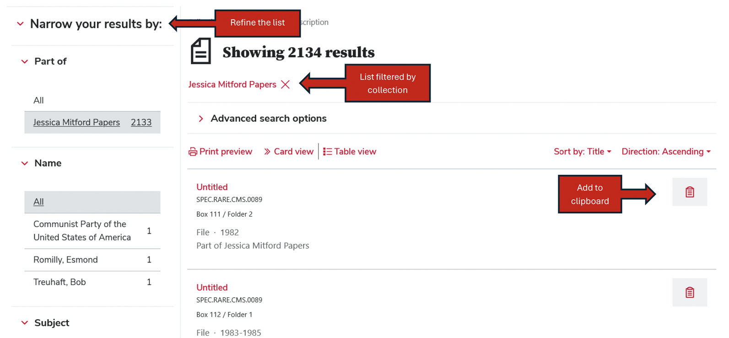Remove the Jessica Mitford Papers filter X
Screen dimensions: 729x338
click(286, 84)
